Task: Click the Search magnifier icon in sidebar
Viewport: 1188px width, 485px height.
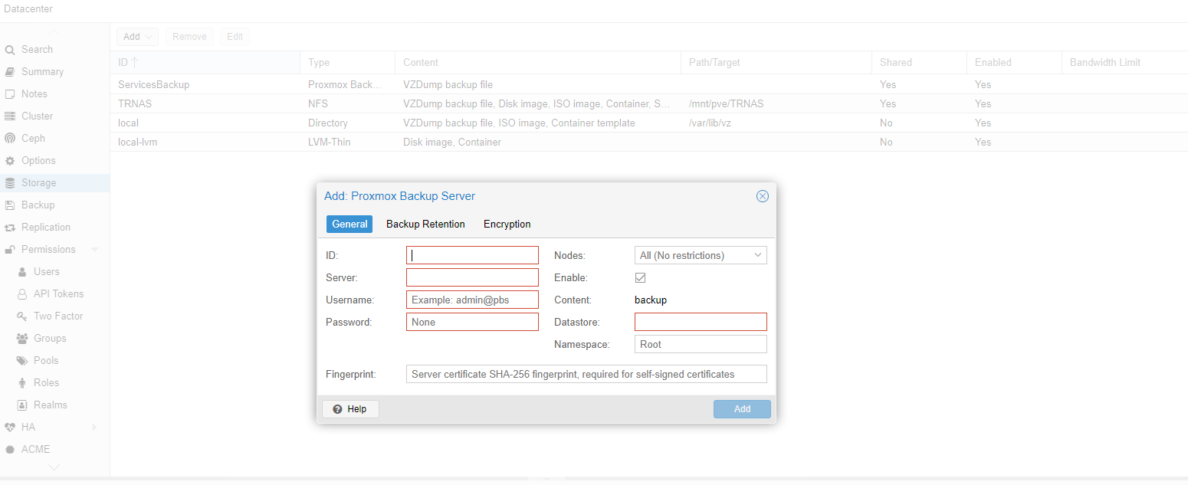Action: (10, 50)
